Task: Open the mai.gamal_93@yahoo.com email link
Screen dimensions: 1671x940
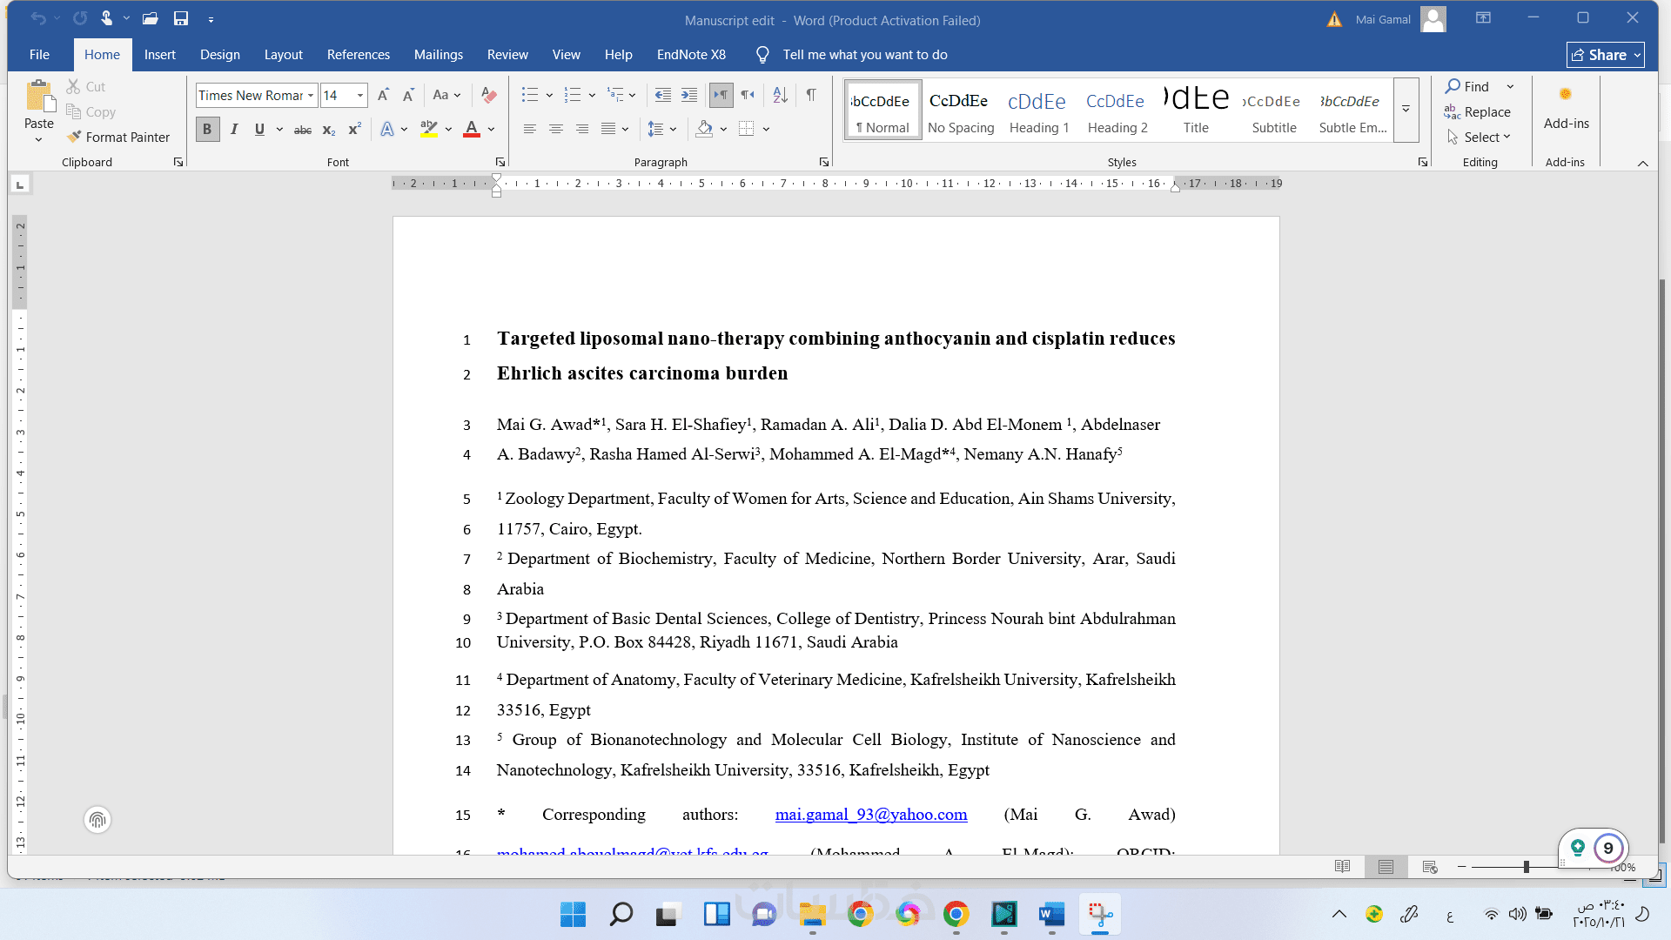Action: 870,814
